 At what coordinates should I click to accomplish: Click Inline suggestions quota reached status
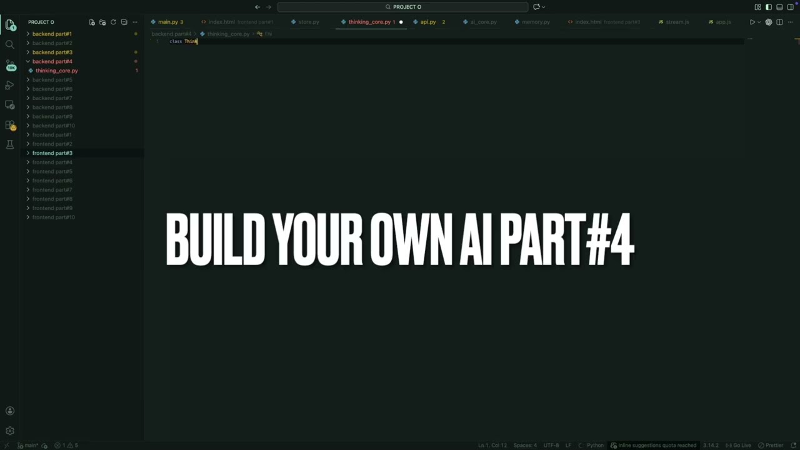(x=653, y=445)
